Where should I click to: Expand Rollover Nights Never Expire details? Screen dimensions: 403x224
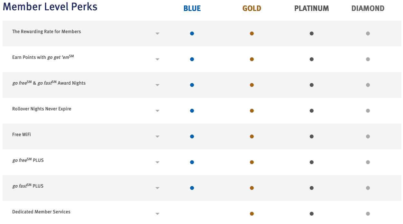pyautogui.click(x=157, y=111)
